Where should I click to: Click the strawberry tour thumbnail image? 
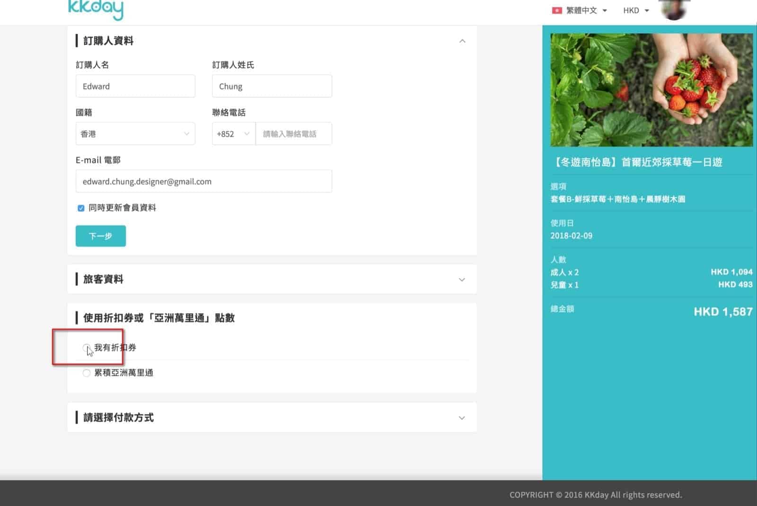(x=651, y=90)
